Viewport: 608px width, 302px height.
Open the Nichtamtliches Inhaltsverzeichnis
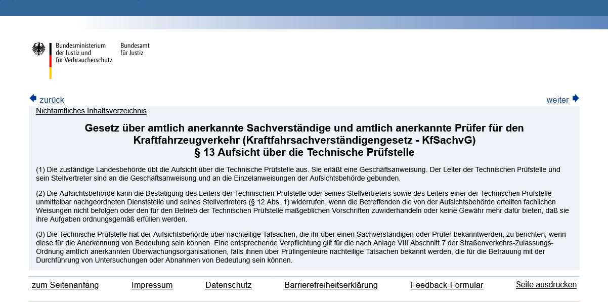(x=91, y=111)
